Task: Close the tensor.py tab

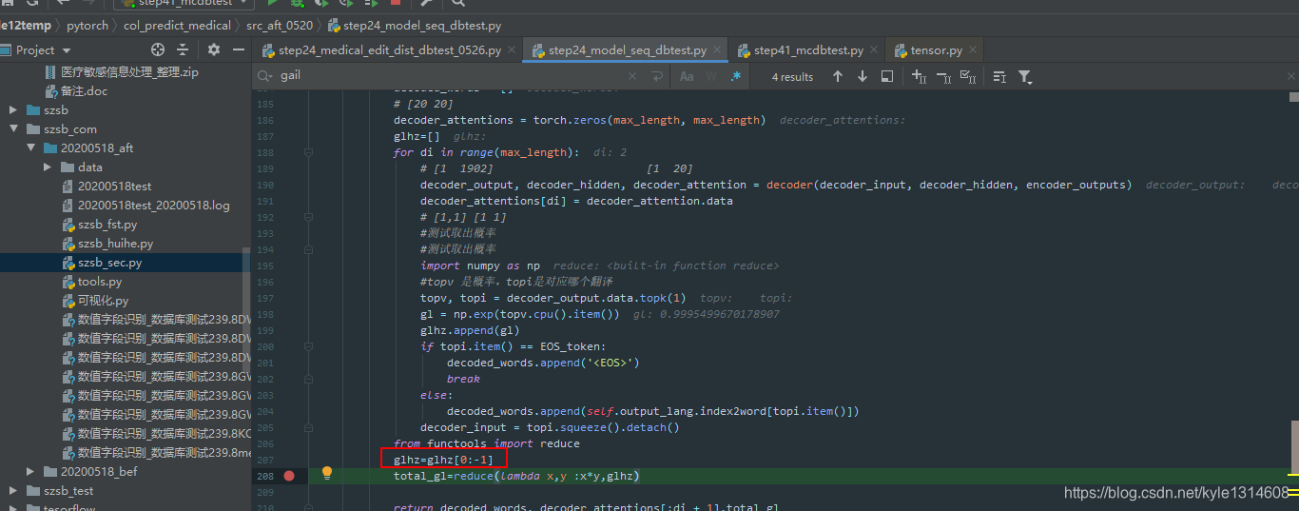Action: click(973, 50)
